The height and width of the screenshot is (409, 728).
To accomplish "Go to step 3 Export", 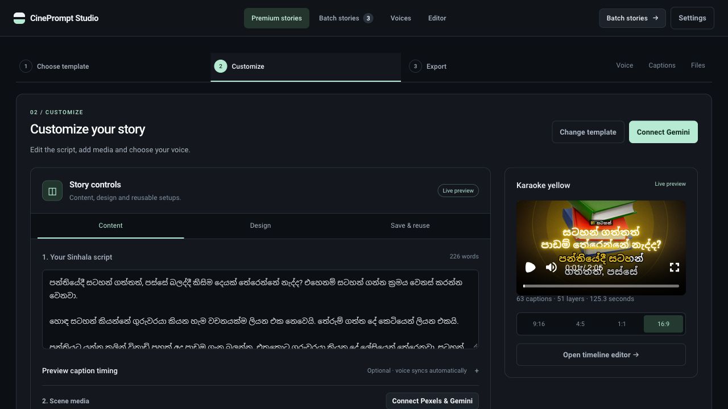I will [x=500, y=66].
